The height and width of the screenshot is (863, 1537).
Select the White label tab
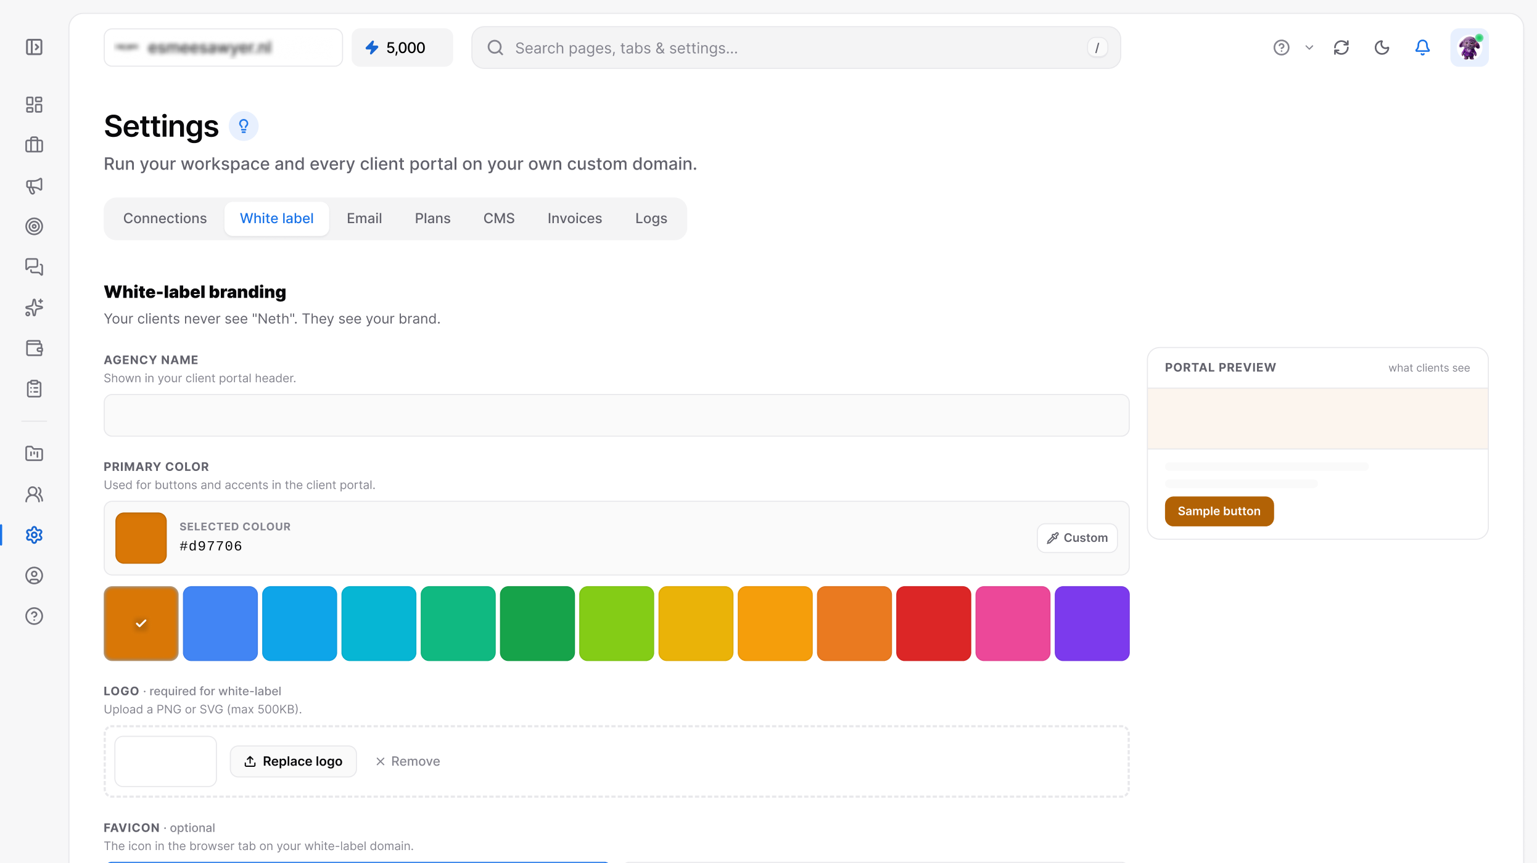click(x=277, y=218)
